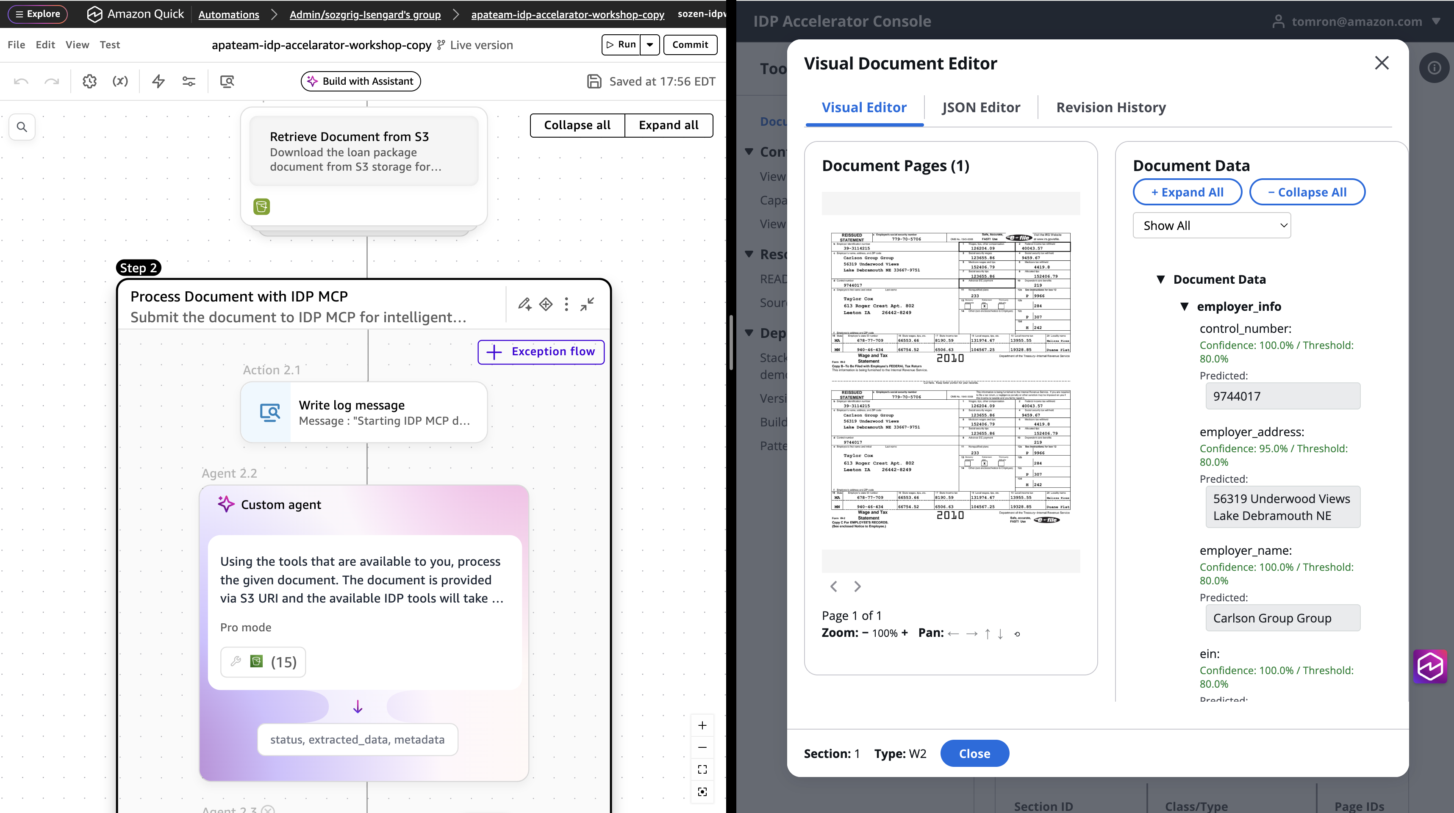
Task: Switch to the JSON Editor tab
Action: pyautogui.click(x=981, y=107)
